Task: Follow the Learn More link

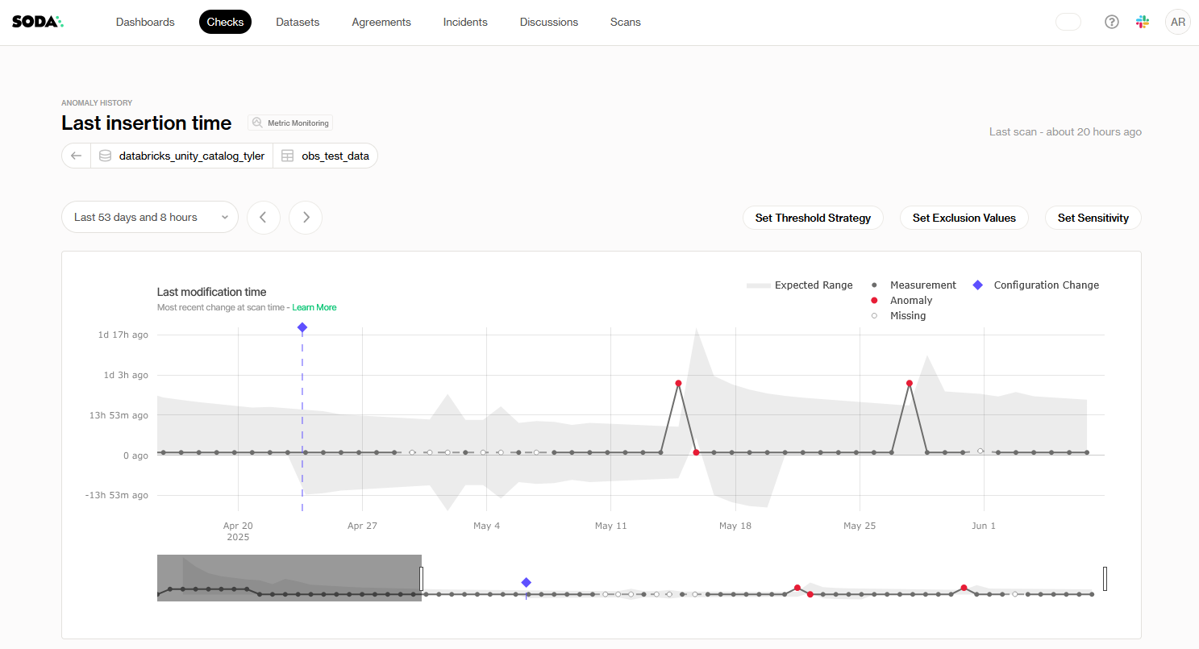Action: pyautogui.click(x=314, y=307)
